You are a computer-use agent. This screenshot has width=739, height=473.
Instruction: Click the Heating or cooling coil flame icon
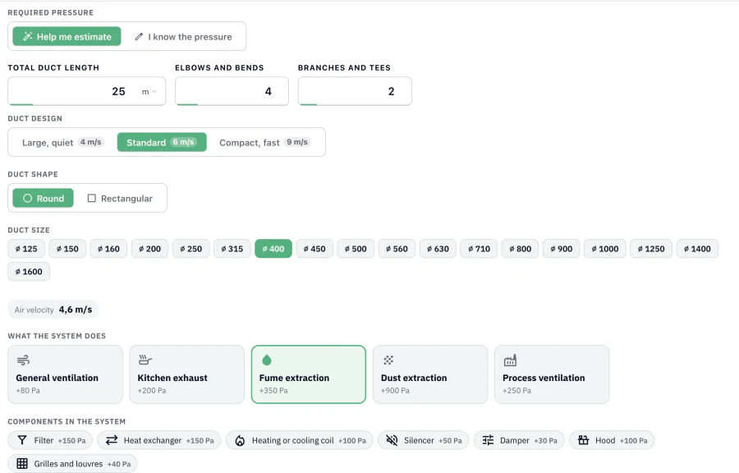click(x=240, y=440)
